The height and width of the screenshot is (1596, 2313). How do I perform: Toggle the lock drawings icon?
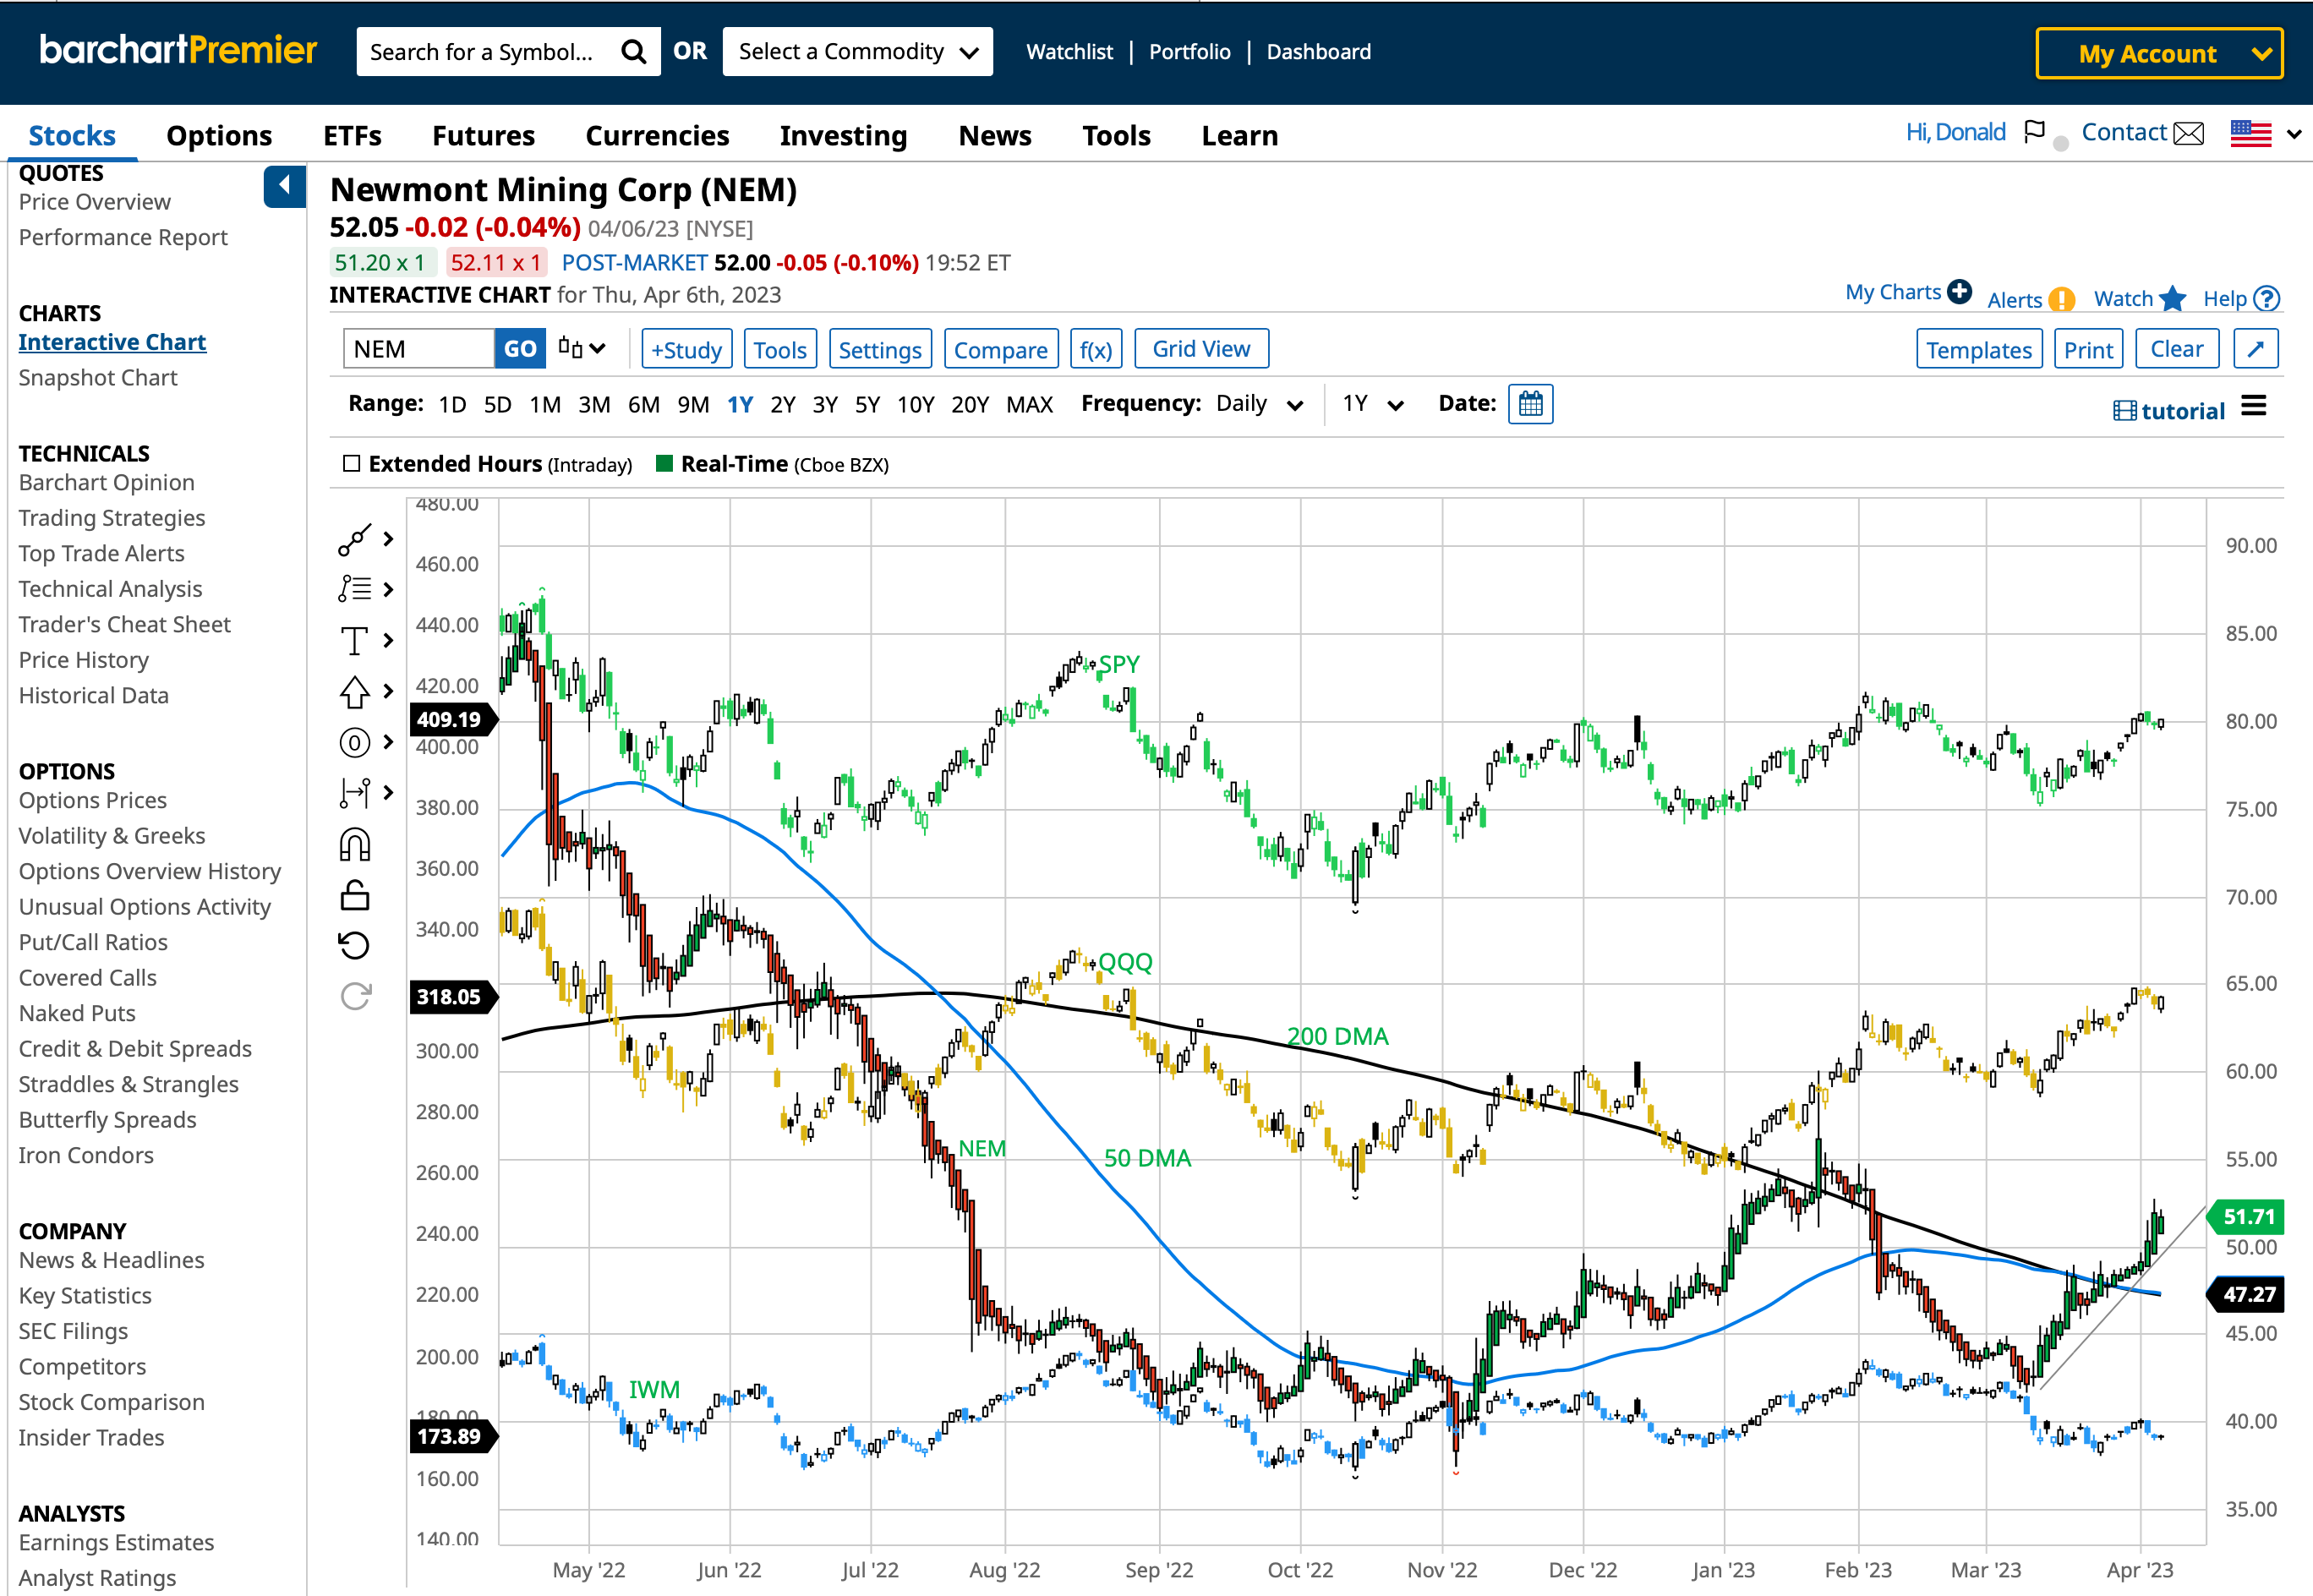click(x=355, y=895)
